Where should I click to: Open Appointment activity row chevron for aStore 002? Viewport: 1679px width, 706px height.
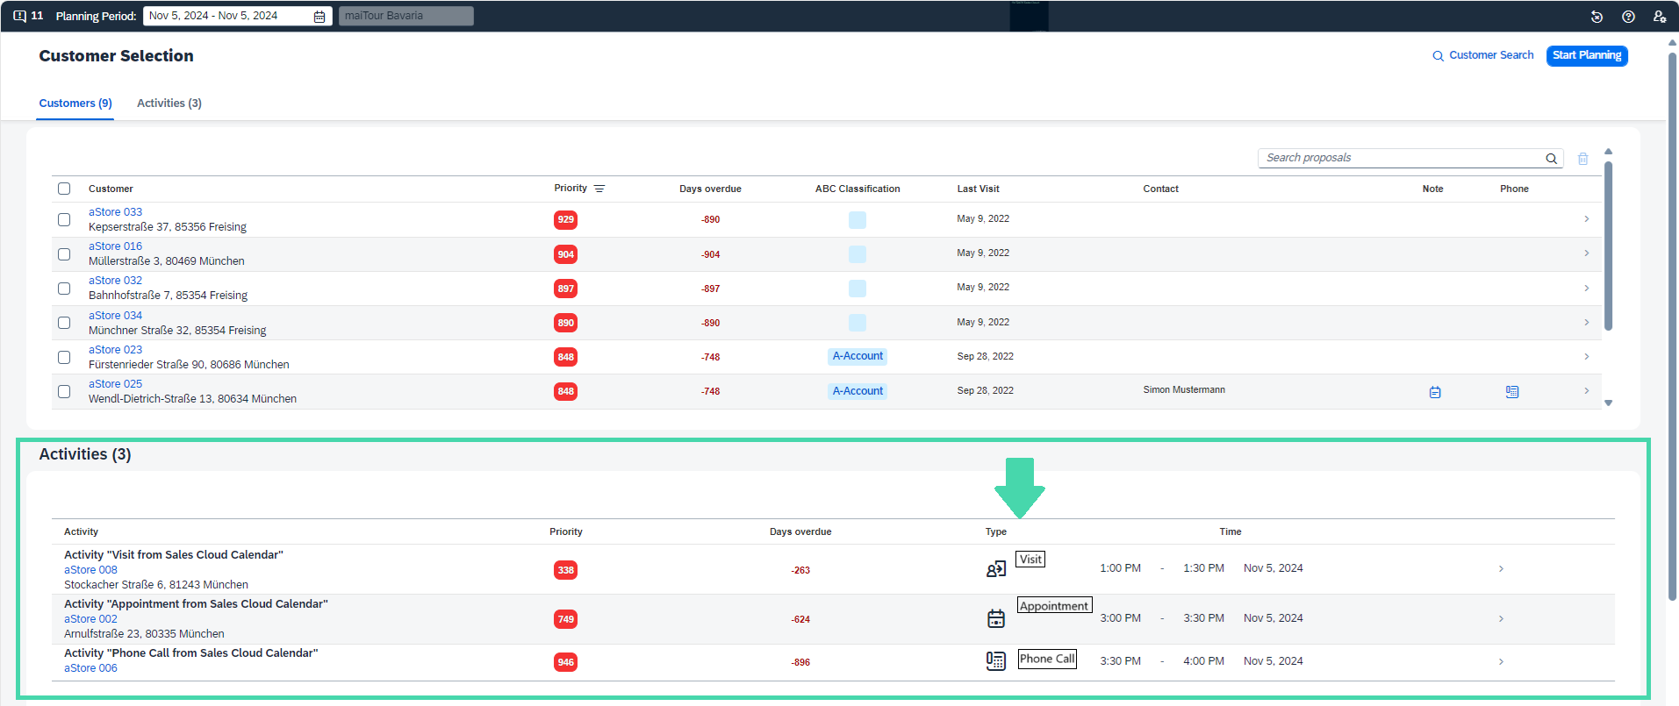pyautogui.click(x=1501, y=618)
